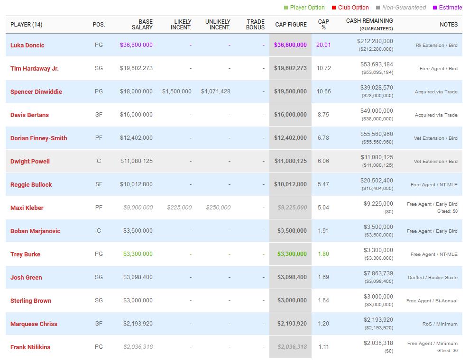Go to Trey Burke's profile

click(25, 254)
